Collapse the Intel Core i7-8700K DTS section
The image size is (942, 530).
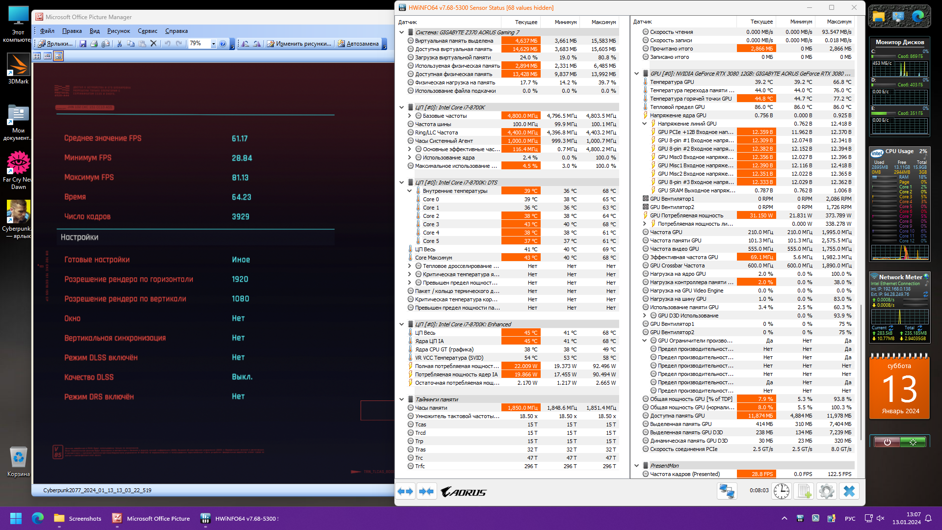pos(402,183)
